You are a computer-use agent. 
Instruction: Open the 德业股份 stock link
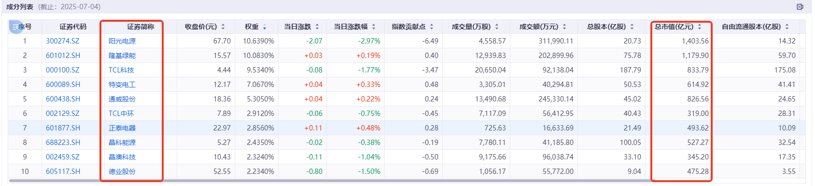tap(122, 172)
